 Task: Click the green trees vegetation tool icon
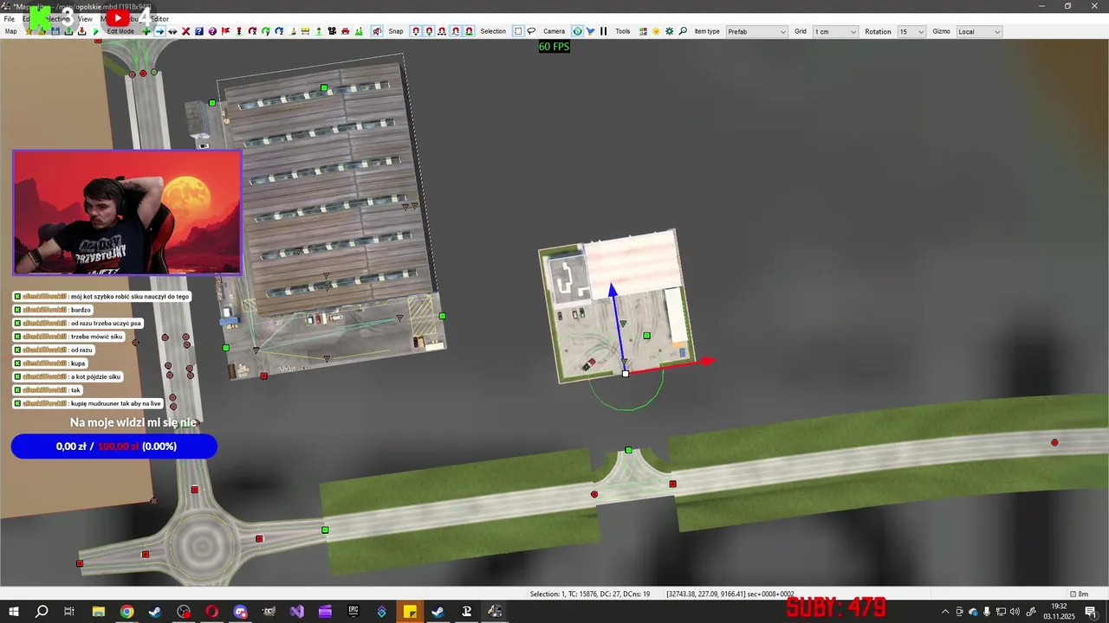358,31
